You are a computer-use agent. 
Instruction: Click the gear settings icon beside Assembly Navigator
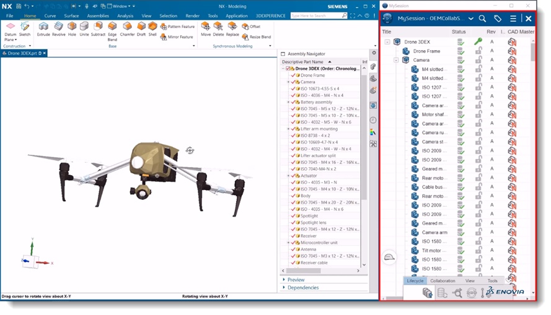pyautogui.click(x=374, y=53)
